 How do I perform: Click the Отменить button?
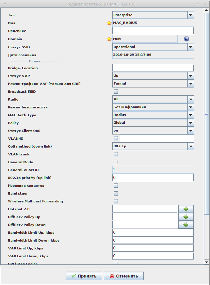point(123,276)
